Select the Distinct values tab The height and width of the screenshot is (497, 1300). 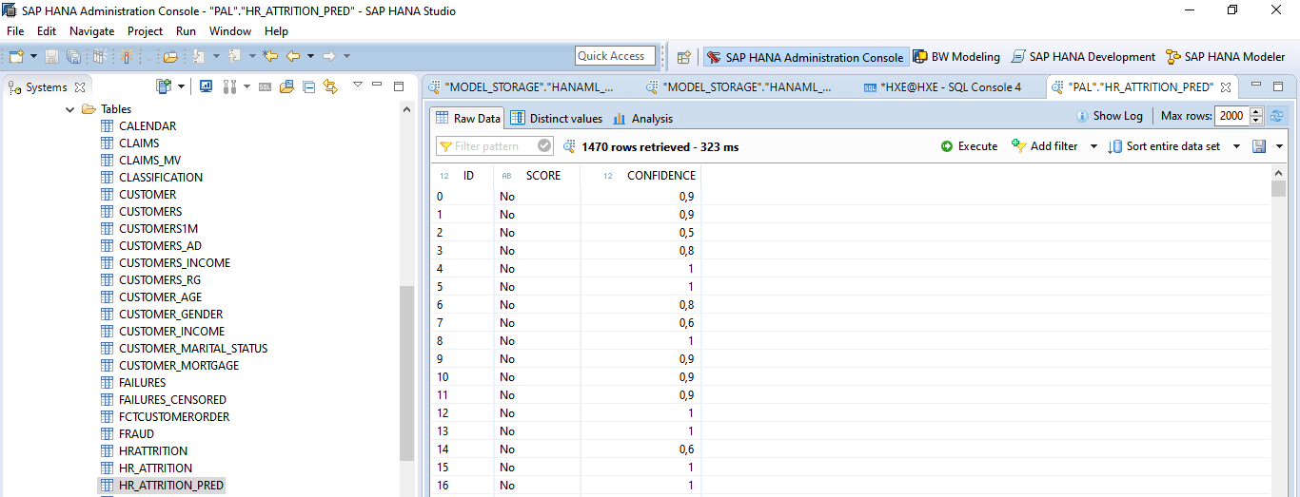[557, 119]
